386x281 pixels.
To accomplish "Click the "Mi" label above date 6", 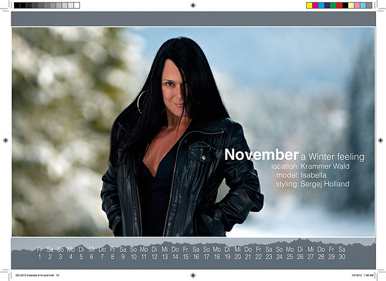I will [92, 249].
